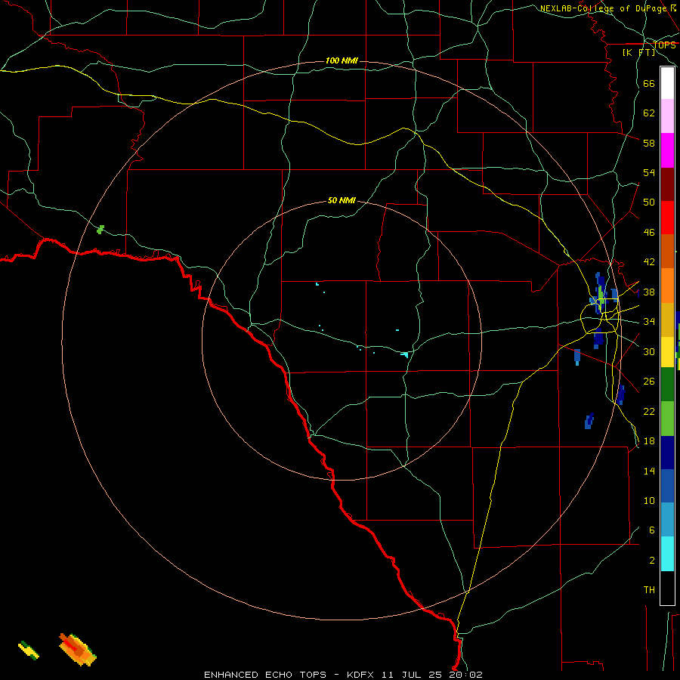
Task: Select the magenta legend color band
Action: click(x=667, y=150)
